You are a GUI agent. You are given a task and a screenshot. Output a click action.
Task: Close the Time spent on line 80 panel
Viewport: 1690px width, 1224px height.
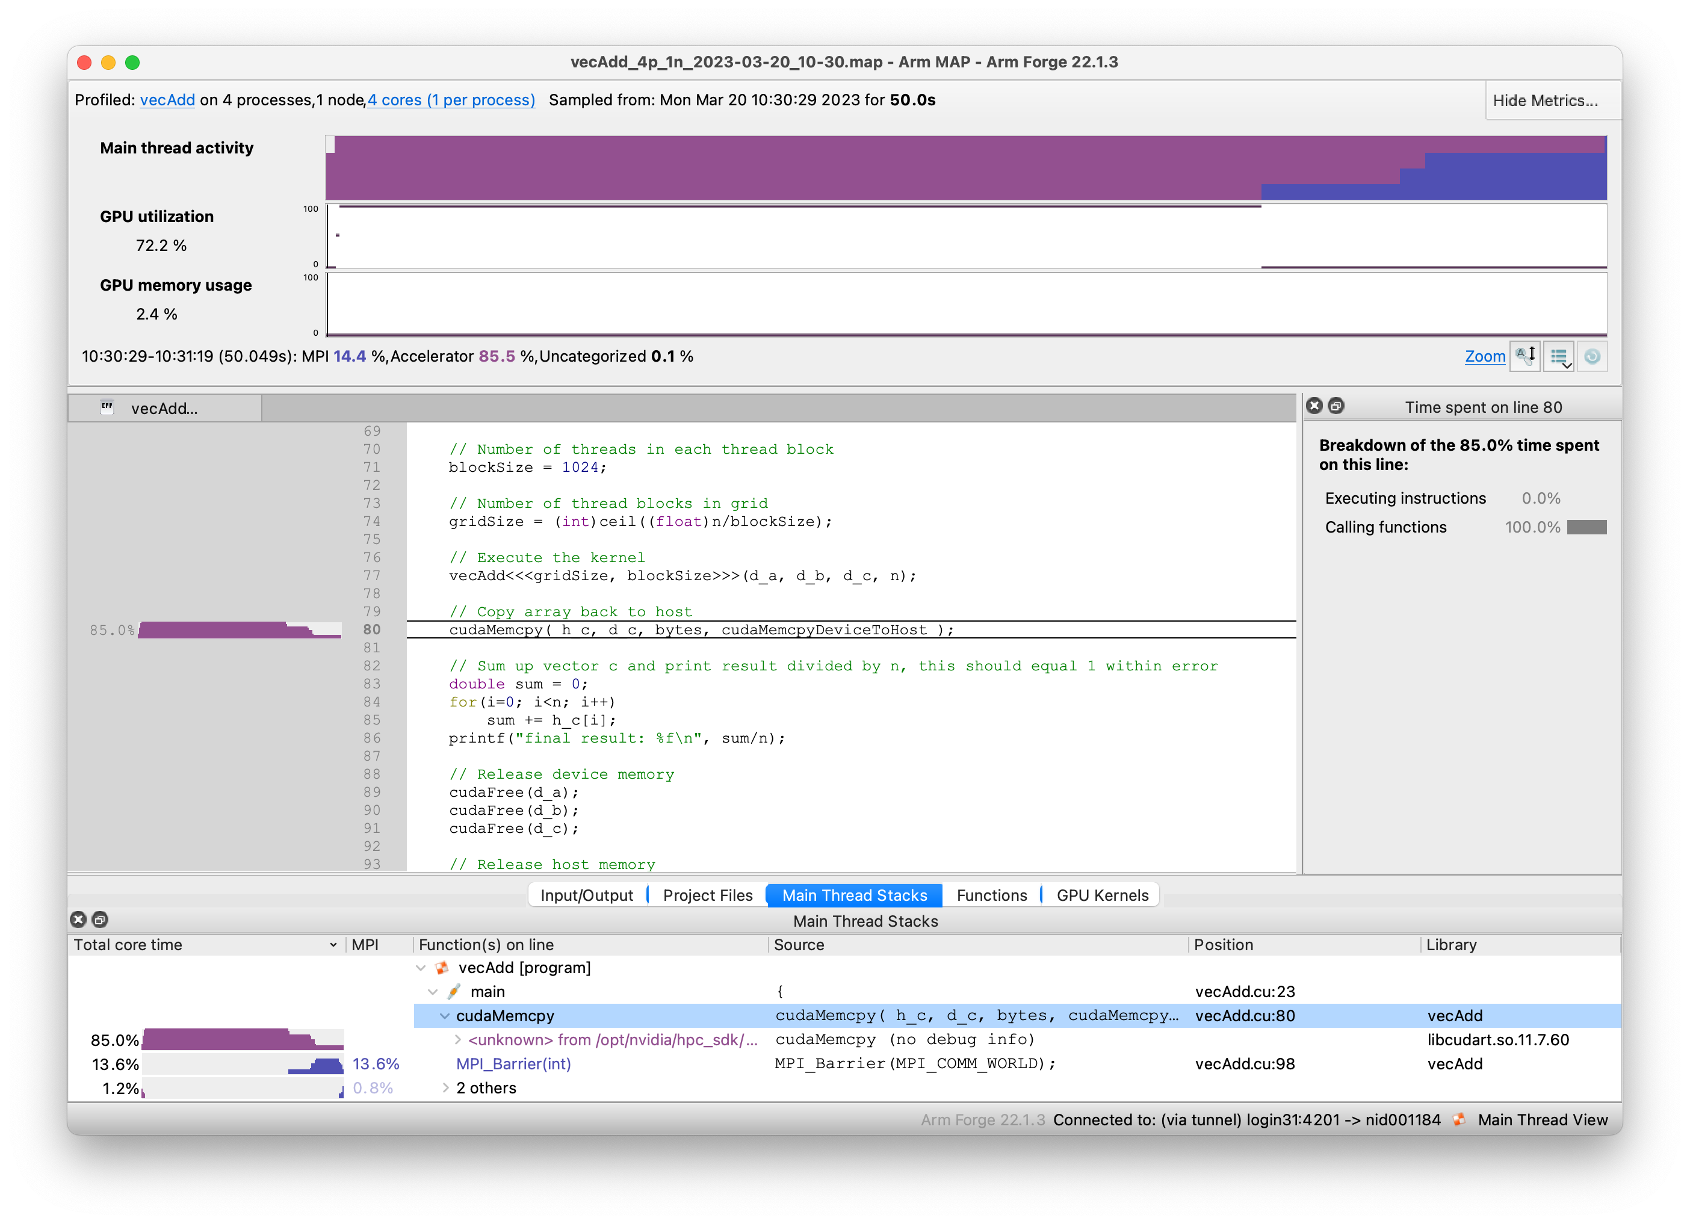(1315, 406)
